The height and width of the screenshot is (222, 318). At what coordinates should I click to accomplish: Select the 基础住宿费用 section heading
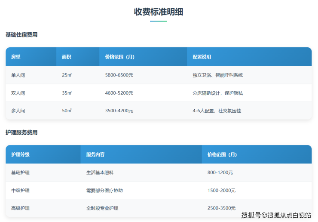pyautogui.click(x=21, y=34)
